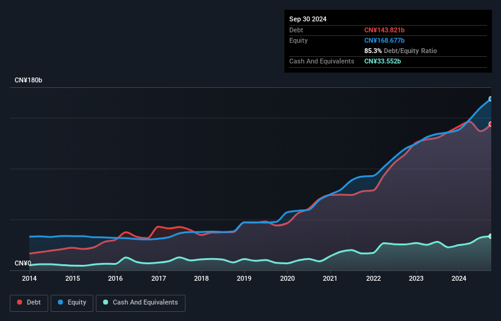Image resolution: width=501 pixels, height=321 pixels.
Task: Select the teal Cash endpoint marker on chart
Action: pos(491,236)
